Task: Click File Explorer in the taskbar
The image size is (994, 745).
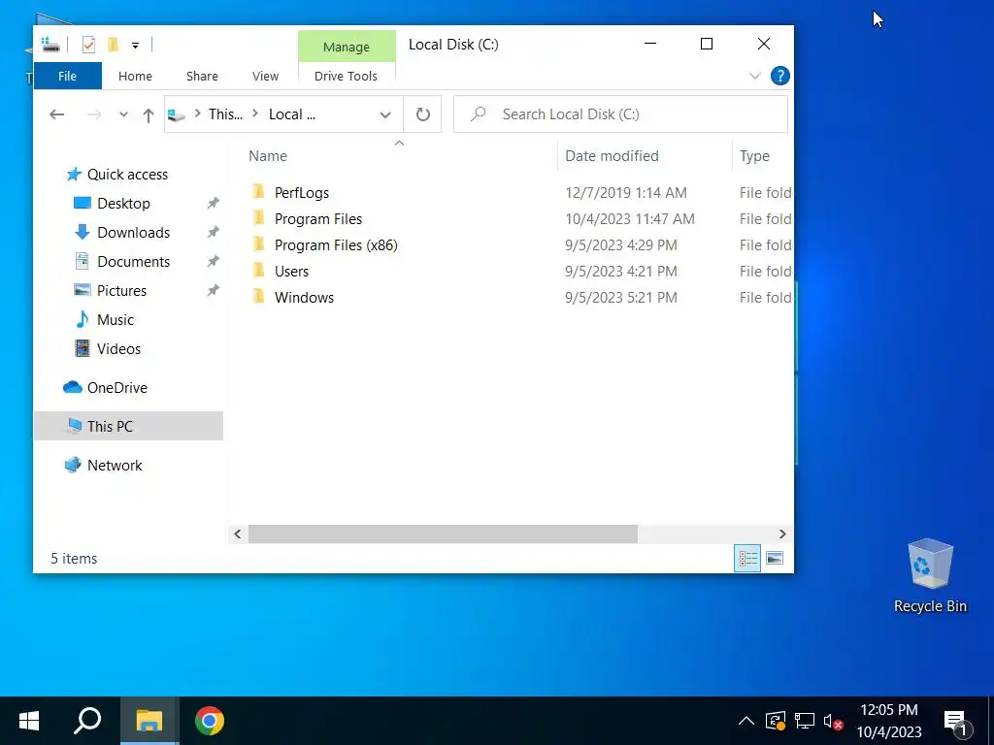Action: pyautogui.click(x=149, y=721)
